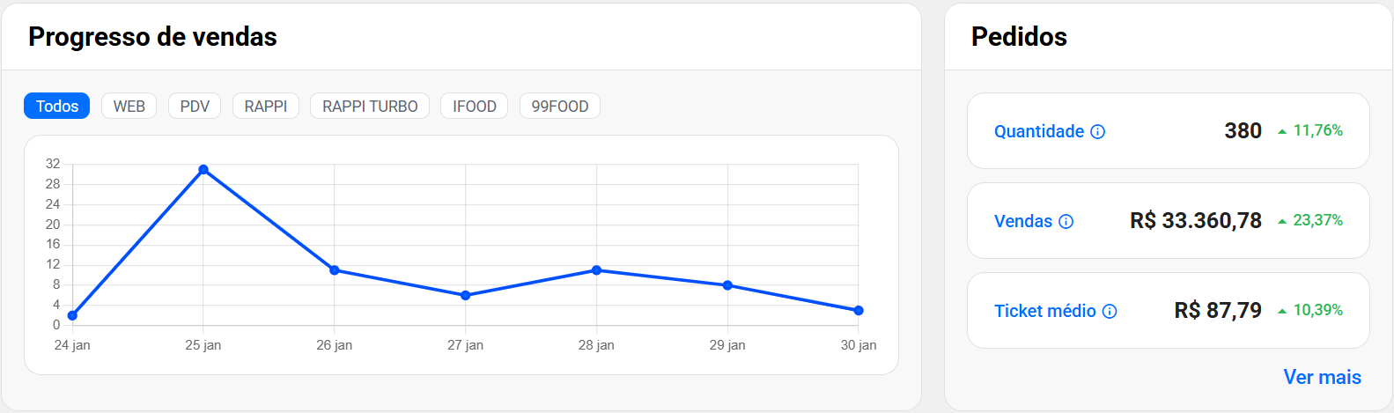Switch to the WEB sales filter
The image size is (1394, 413).
129,107
